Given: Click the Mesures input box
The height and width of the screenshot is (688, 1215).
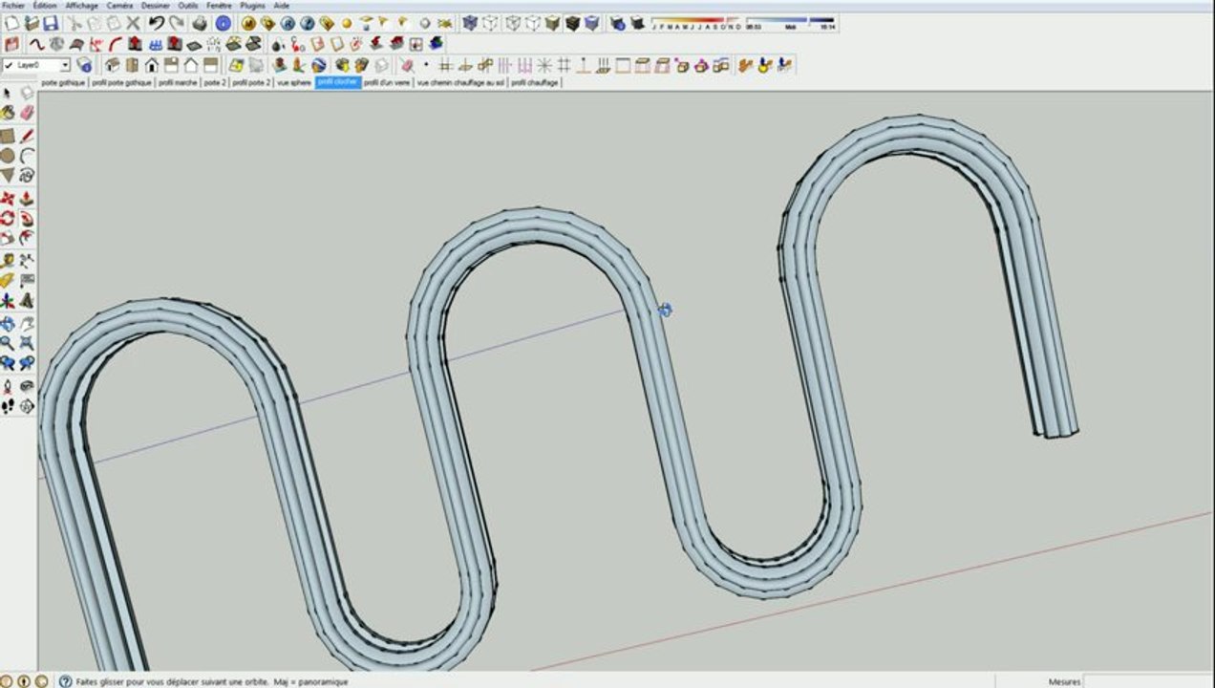Looking at the screenshot, I should coord(1147,681).
